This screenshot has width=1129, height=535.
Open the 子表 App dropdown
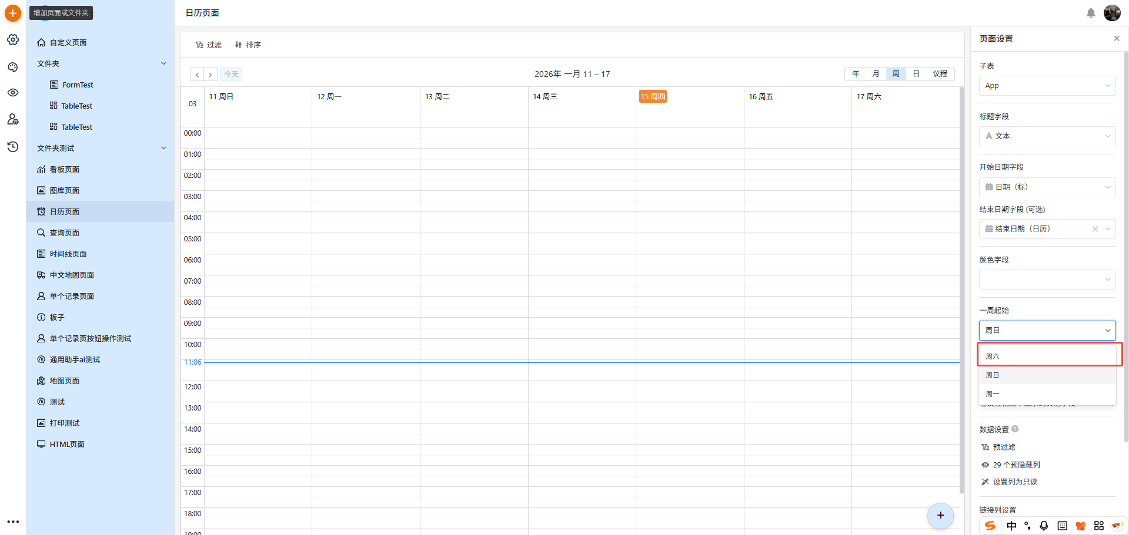(x=1047, y=86)
